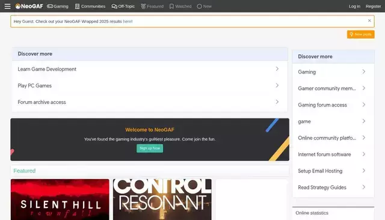Open the Communities nav tab
Viewport: 385px width, 220px height.
pos(90,6)
